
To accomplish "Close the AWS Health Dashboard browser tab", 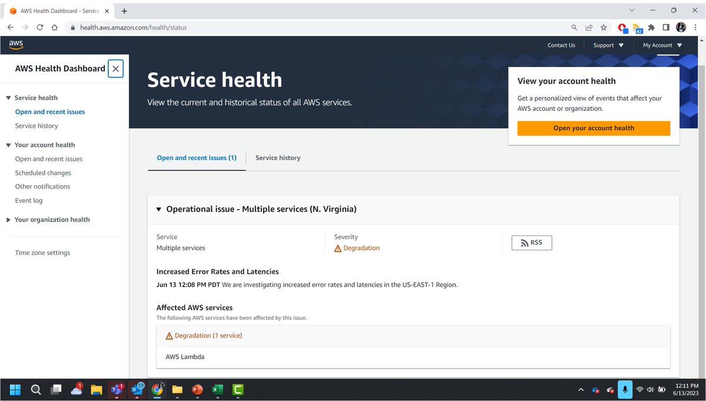I will click(106, 11).
